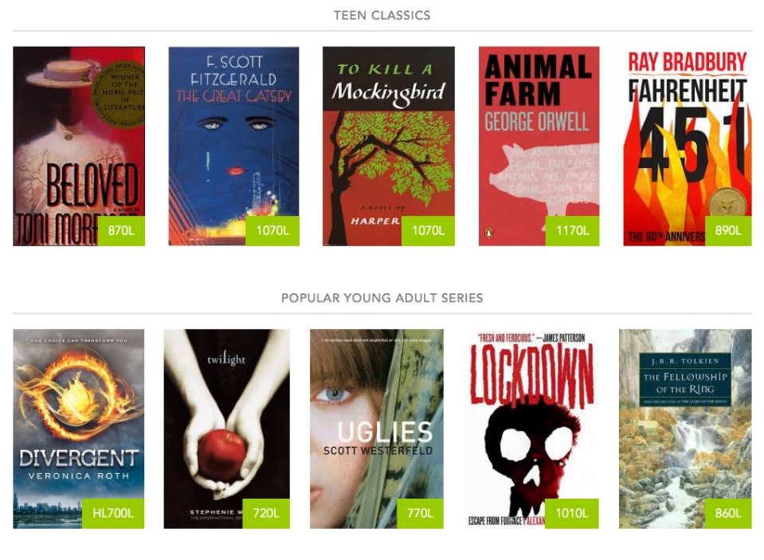Click the 720L badge on Twilight
This screenshot has height=560, width=764.
click(266, 514)
